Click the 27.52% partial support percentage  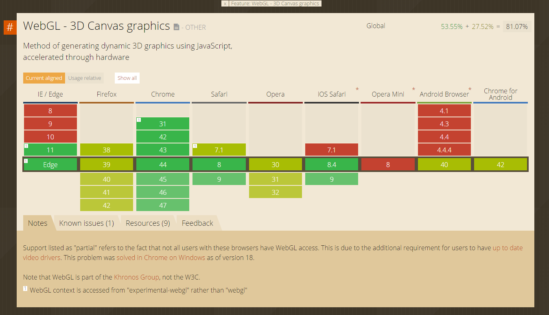tap(483, 26)
